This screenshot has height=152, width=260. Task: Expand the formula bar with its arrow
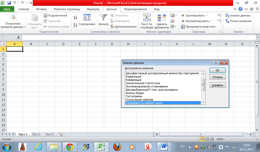coord(258,37)
